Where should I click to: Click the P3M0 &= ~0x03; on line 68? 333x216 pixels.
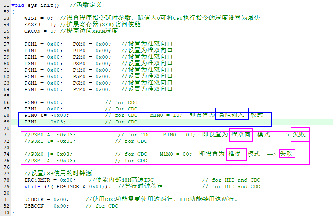(46, 115)
